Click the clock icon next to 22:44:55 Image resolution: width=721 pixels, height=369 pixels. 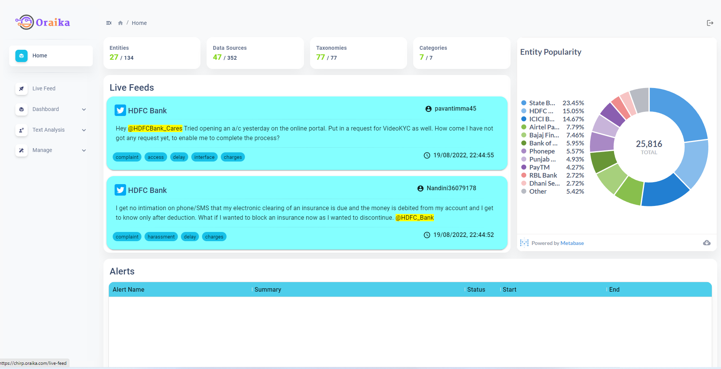427,155
